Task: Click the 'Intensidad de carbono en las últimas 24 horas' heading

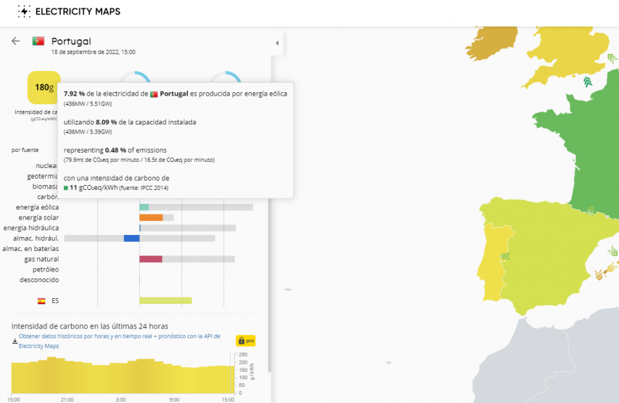Action: pyautogui.click(x=89, y=326)
